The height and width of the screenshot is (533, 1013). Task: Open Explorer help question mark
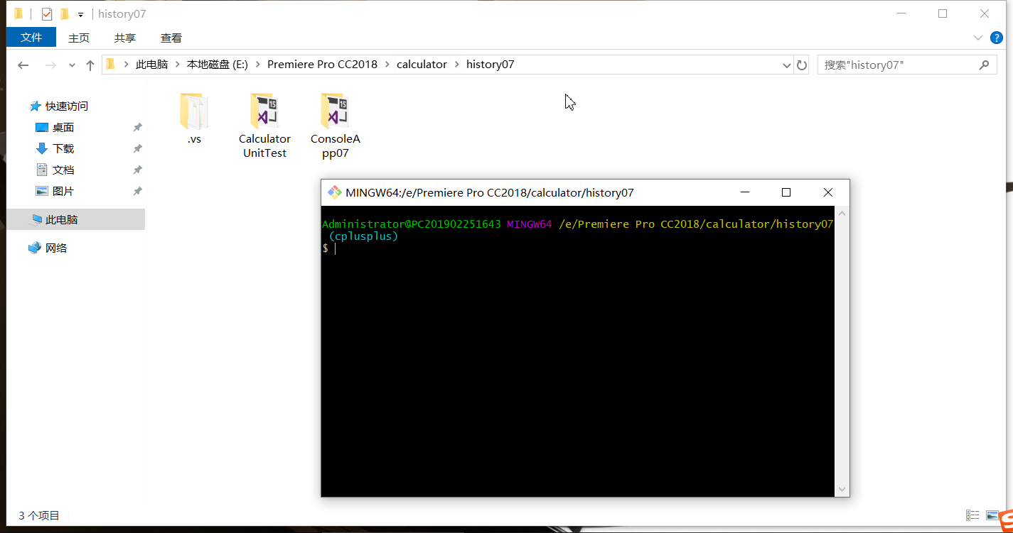coord(997,38)
